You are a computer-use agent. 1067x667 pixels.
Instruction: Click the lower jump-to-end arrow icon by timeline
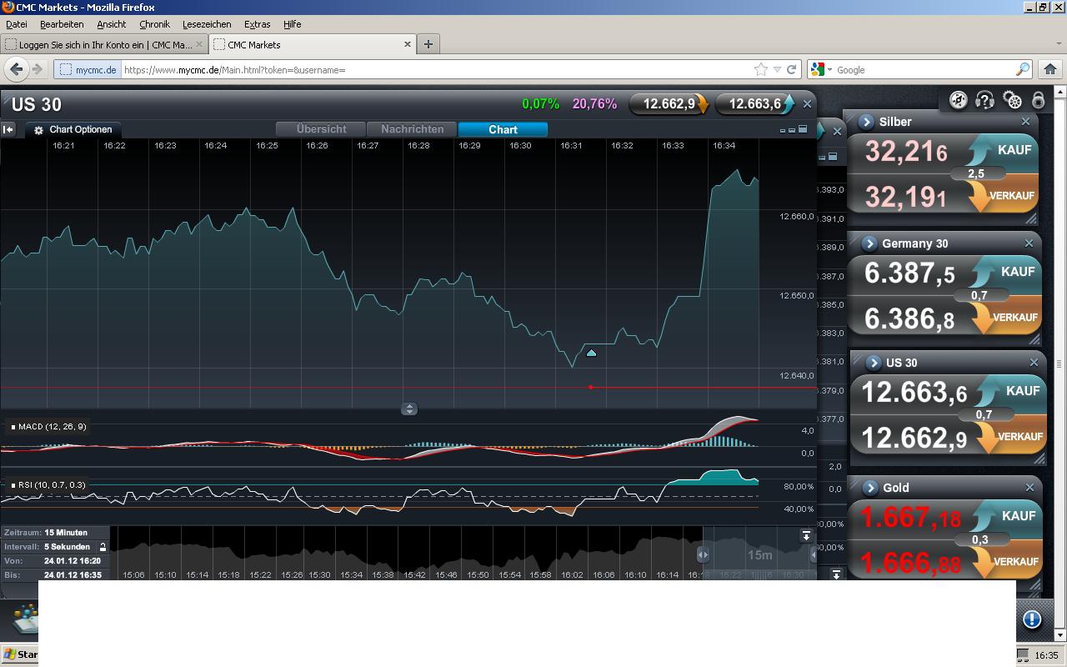[x=836, y=574]
